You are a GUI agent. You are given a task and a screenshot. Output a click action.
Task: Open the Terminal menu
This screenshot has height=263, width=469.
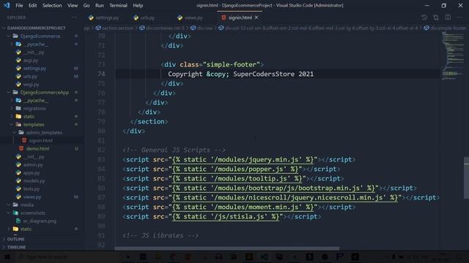(x=118, y=5)
